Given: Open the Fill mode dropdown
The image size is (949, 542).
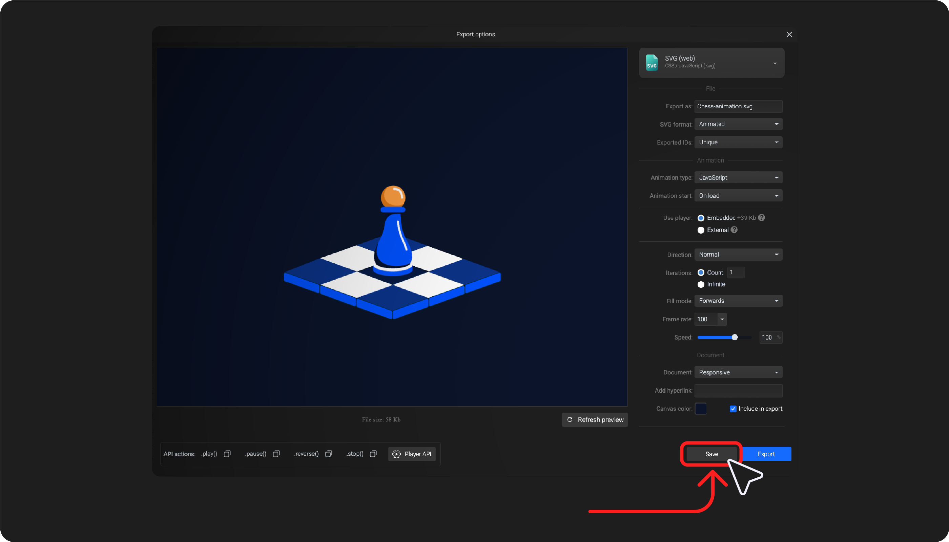Looking at the screenshot, I should pos(738,301).
